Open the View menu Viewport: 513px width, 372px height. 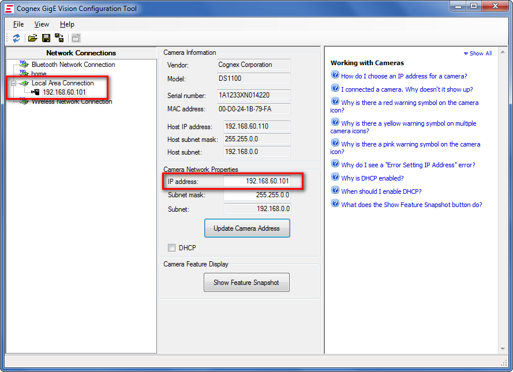41,24
